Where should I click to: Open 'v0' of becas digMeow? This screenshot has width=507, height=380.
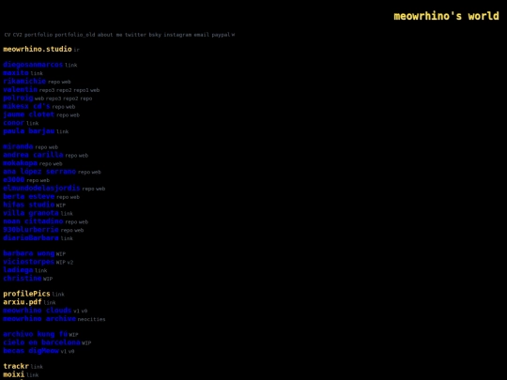tap(71, 351)
